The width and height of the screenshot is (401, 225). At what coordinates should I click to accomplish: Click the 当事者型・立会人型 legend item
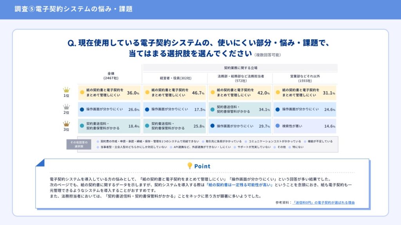[132, 147]
